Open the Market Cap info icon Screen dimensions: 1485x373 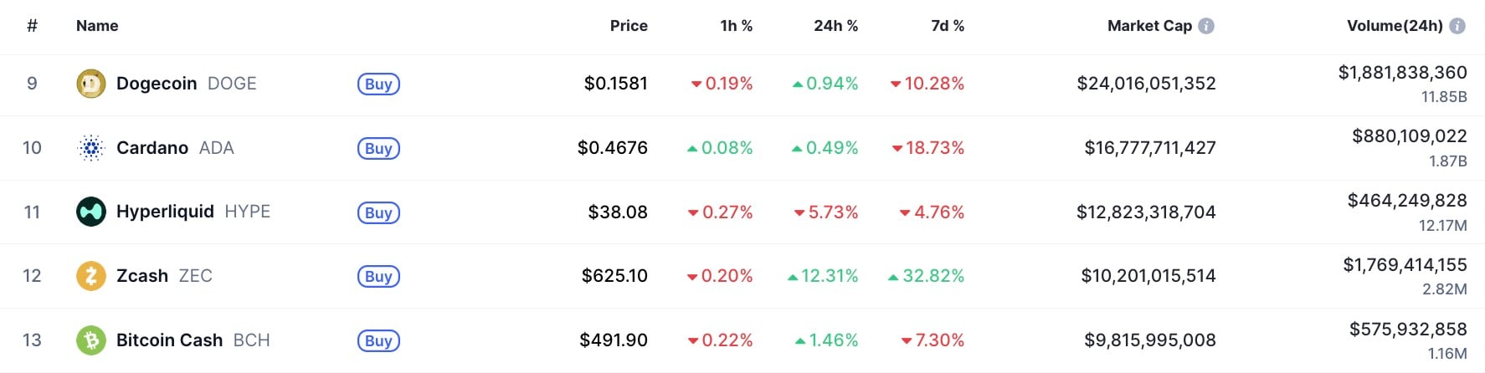coord(1206,26)
